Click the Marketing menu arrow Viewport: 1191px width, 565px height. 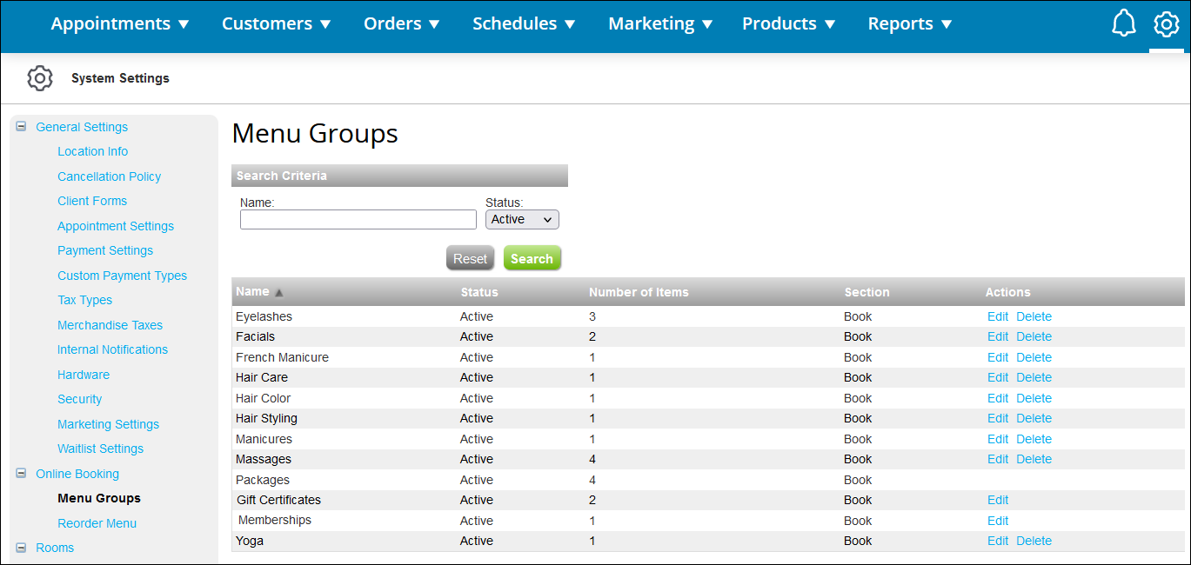point(706,23)
